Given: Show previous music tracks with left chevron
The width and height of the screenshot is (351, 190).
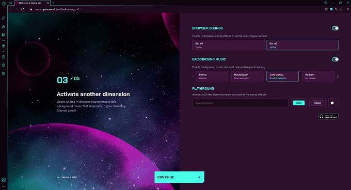Looking at the screenshot, I should pyautogui.click(x=193, y=77).
